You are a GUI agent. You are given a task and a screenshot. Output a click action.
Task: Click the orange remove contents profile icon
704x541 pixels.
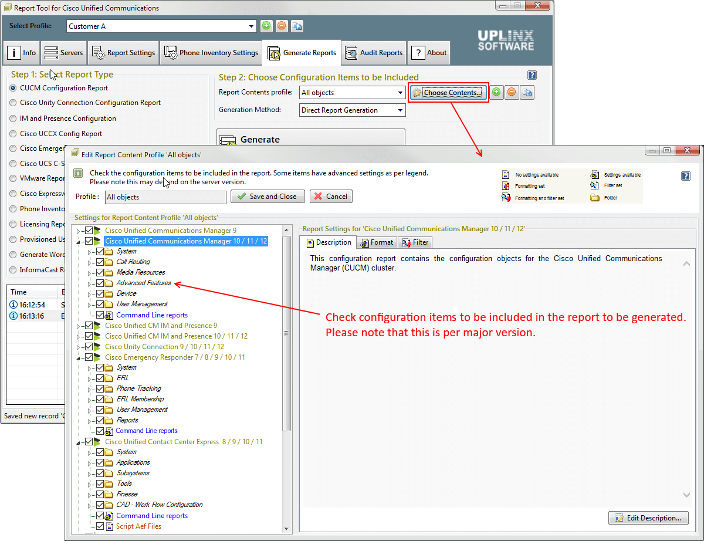512,92
